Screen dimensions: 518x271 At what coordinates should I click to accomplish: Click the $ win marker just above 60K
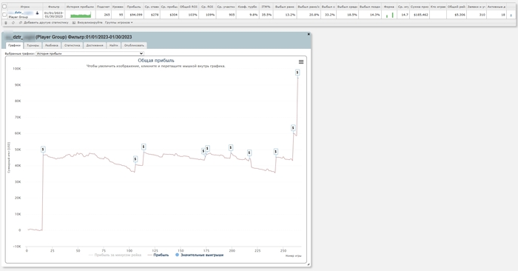[x=293, y=128]
